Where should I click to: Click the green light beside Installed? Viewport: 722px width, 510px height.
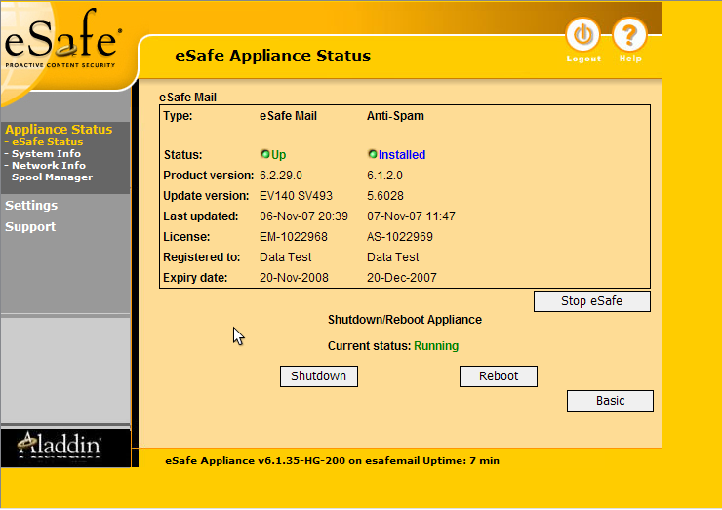coord(373,154)
